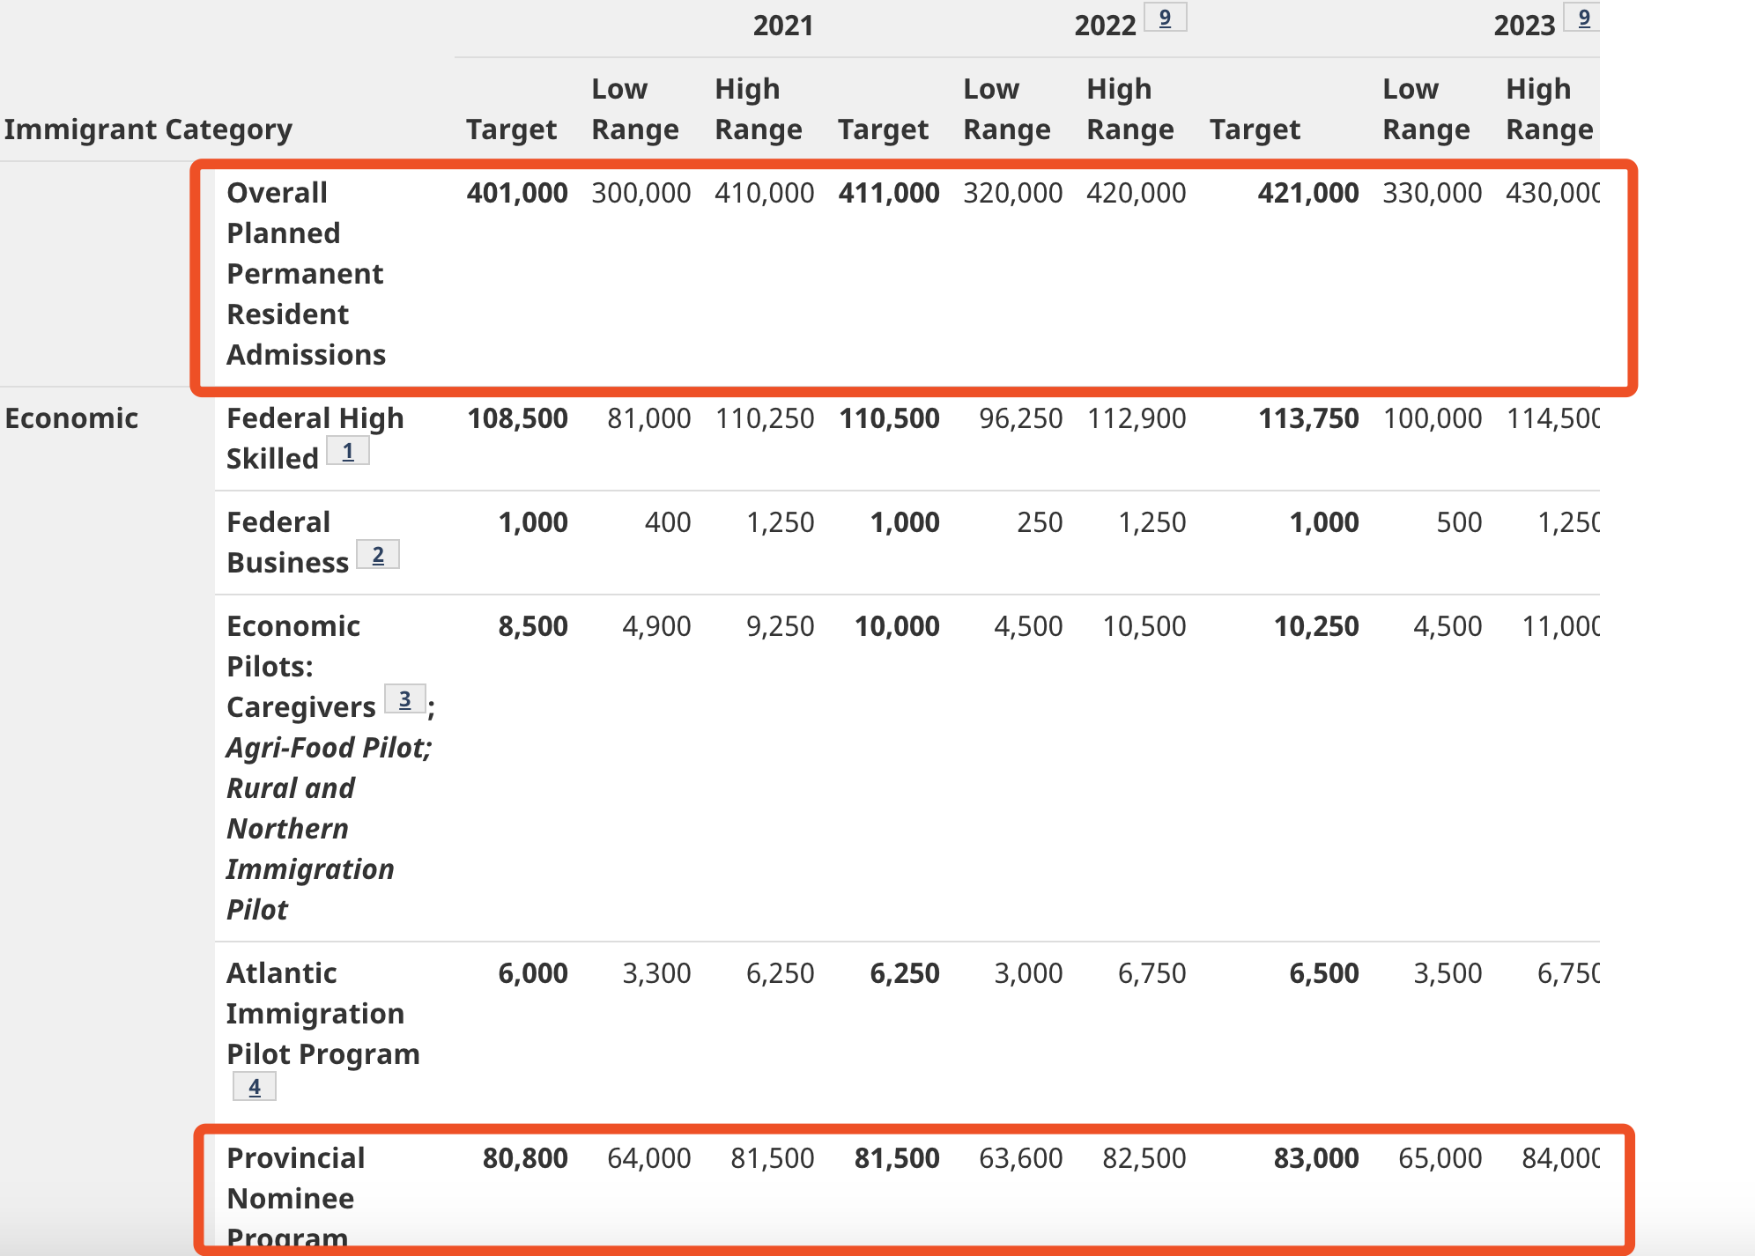Click the 110,250 high range value

pyautogui.click(x=765, y=418)
